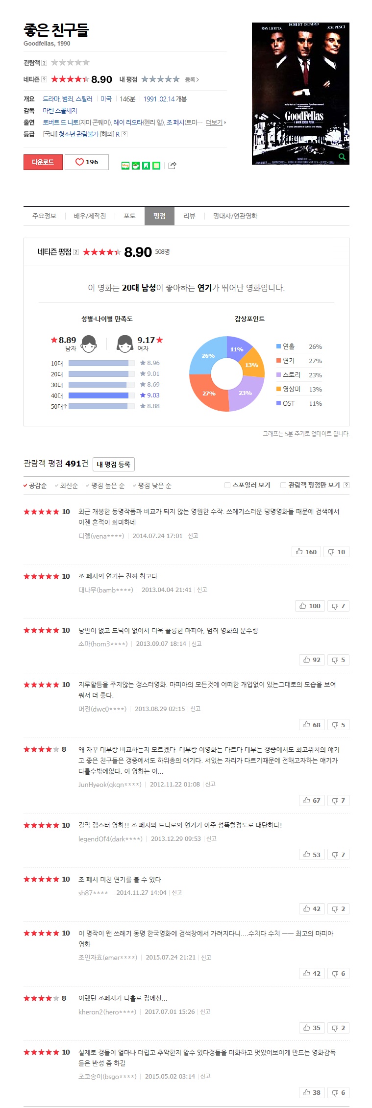Expand cast list with 더보기
Viewport: 372px width, 1108px height.
click(216, 123)
